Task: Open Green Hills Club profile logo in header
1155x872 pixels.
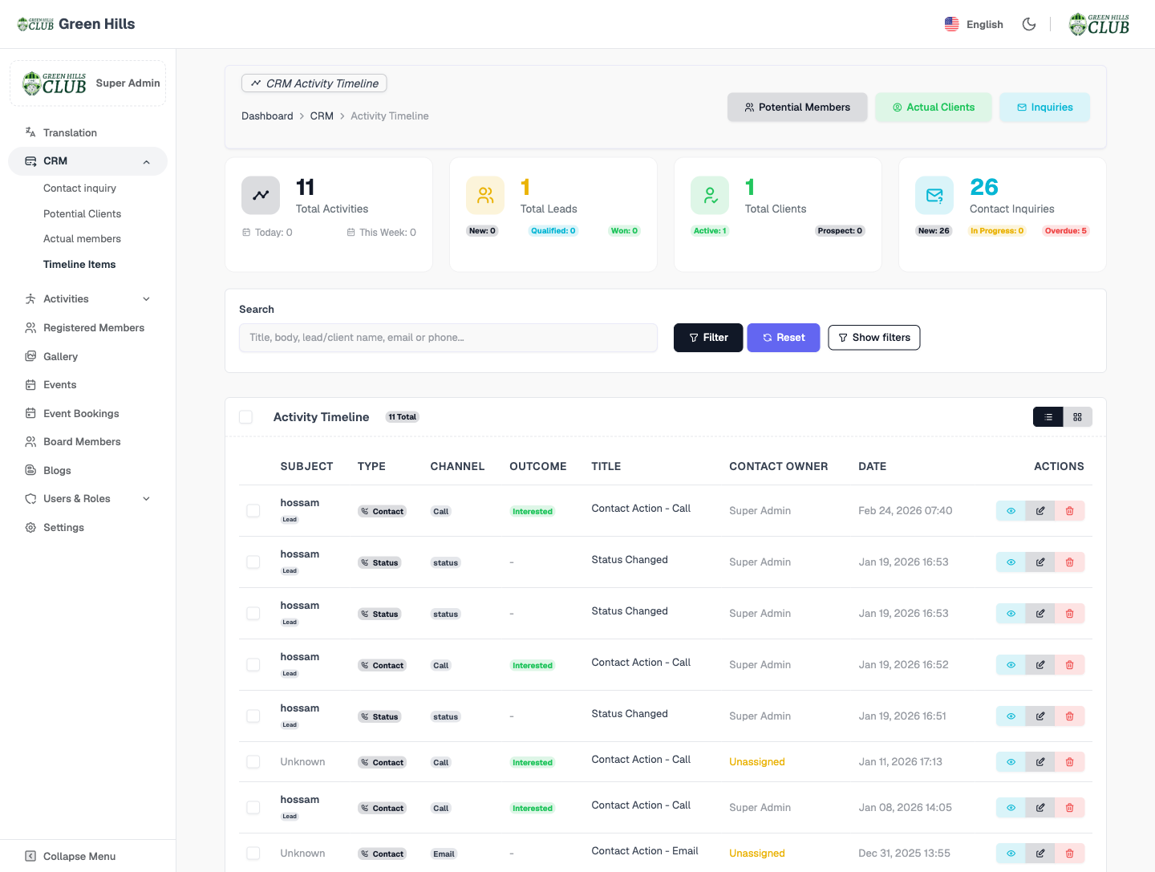Action: 1099,24
